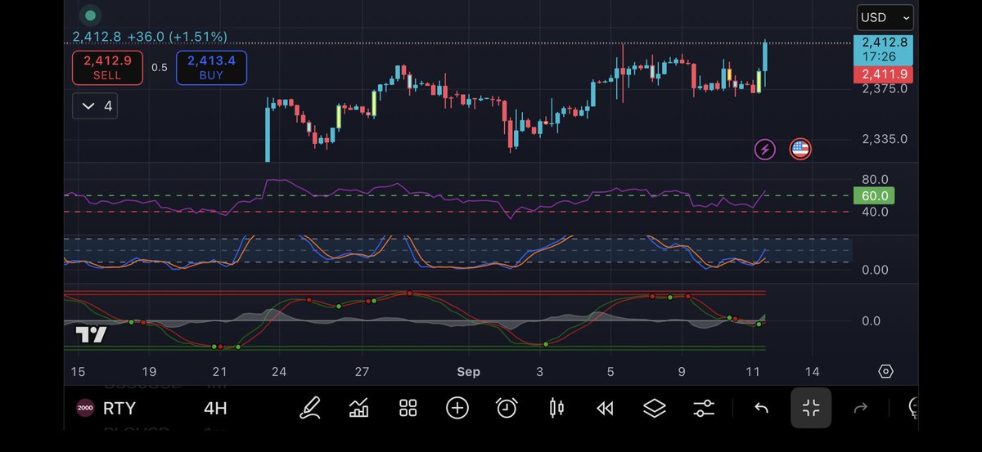Click the 0.5 spread value
The width and height of the screenshot is (982, 452).
(x=159, y=67)
